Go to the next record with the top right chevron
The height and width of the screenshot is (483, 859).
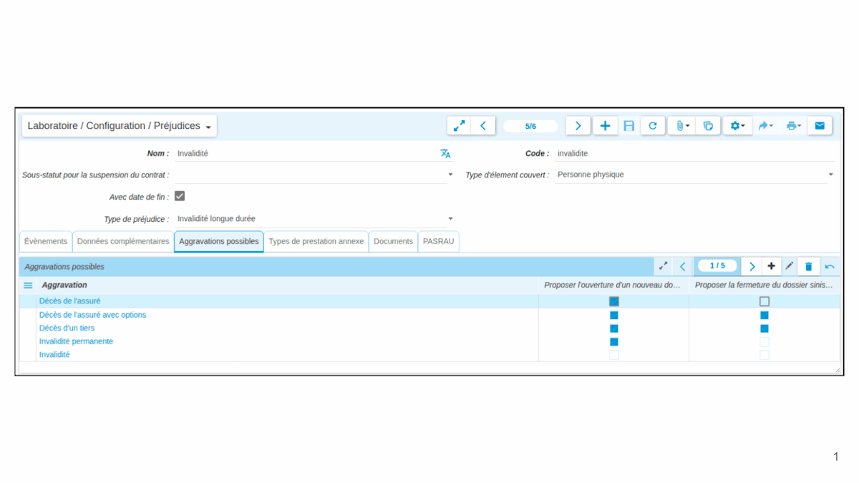pos(578,126)
